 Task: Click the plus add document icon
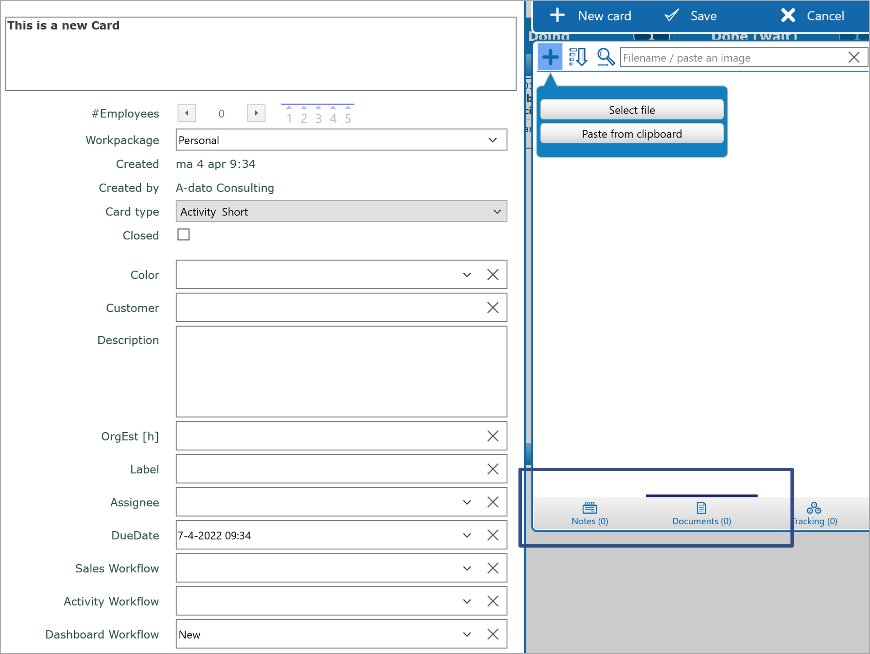pyautogui.click(x=550, y=57)
